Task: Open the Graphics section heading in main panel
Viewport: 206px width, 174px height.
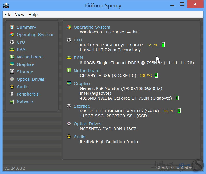Action: click(x=83, y=84)
